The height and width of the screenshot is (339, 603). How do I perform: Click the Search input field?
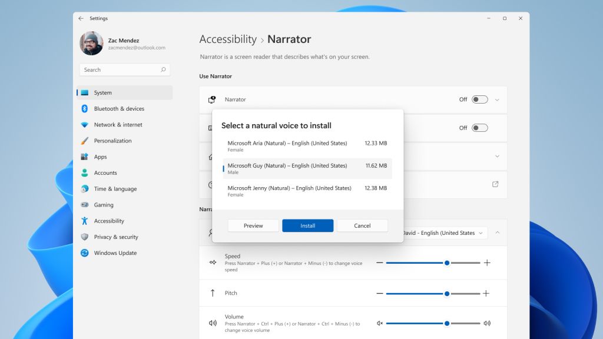tap(125, 69)
